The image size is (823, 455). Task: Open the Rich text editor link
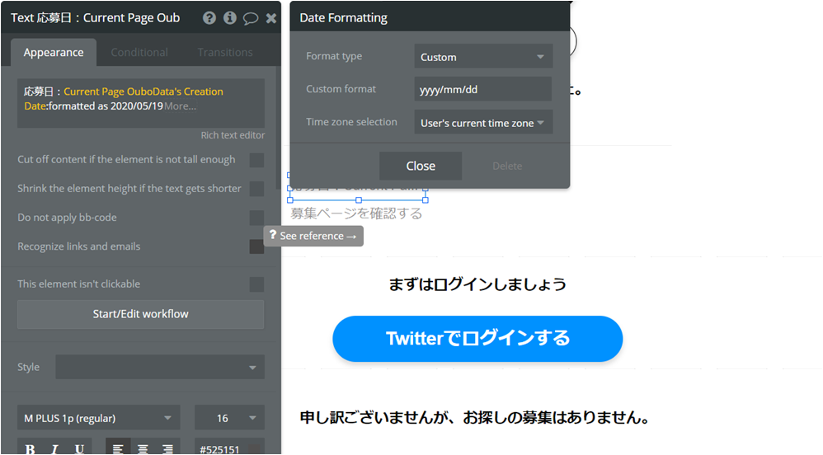233,135
